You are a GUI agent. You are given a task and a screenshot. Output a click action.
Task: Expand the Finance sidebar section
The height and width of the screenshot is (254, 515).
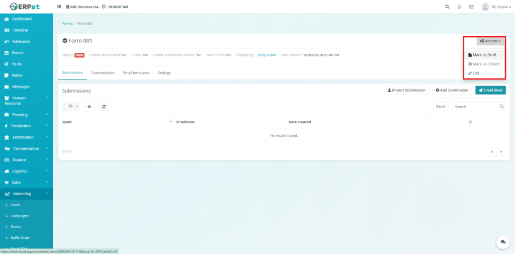point(26,160)
